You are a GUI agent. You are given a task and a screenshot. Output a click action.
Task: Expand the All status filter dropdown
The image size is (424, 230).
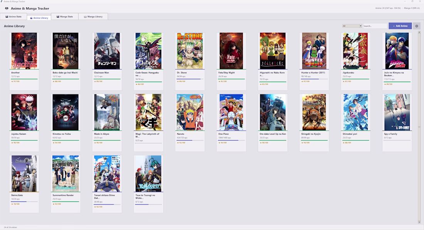(352, 26)
